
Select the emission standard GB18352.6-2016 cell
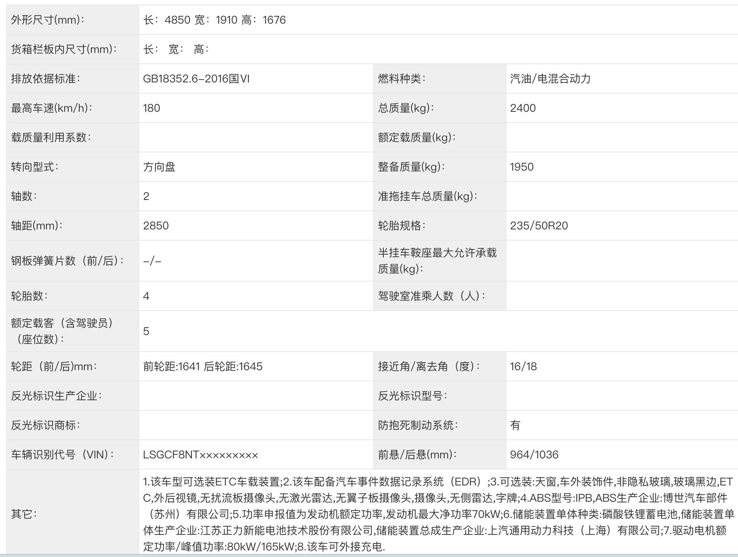[x=196, y=79]
